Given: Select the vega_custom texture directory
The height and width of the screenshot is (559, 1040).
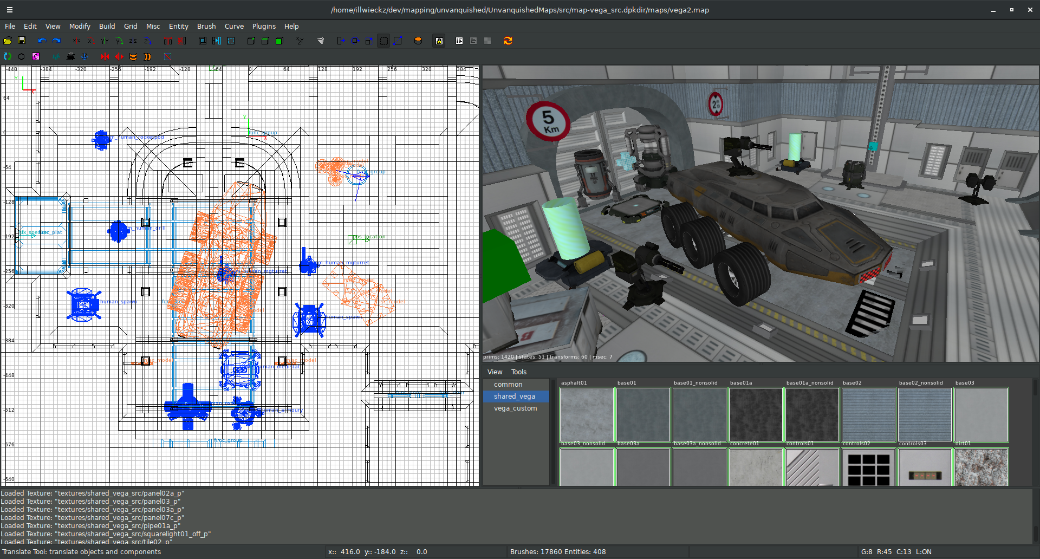Looking at the screenshot, I should pyautogui.click(x=515, y=408).
